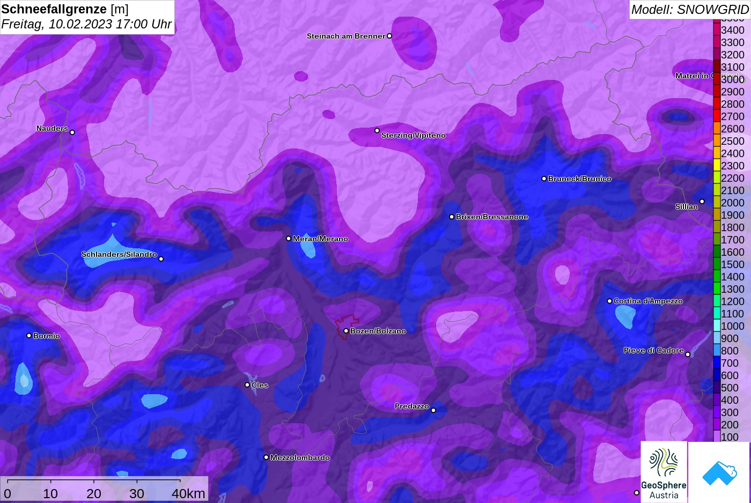Click the legend value "3400"
Image resolution: width=751 pixels, height=503 pixels.
733,30
